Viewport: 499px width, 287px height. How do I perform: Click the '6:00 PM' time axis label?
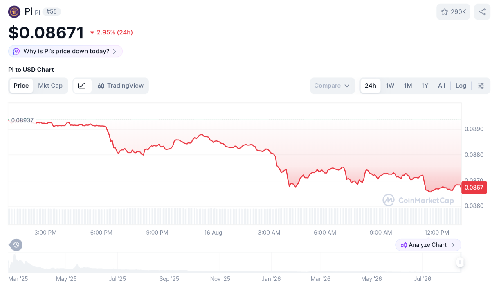[101, 233]
